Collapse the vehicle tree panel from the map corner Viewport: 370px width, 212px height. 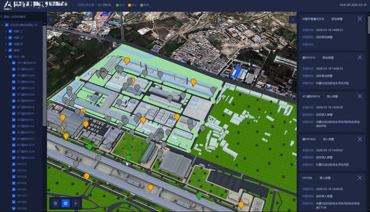click(x=50, y=20)
